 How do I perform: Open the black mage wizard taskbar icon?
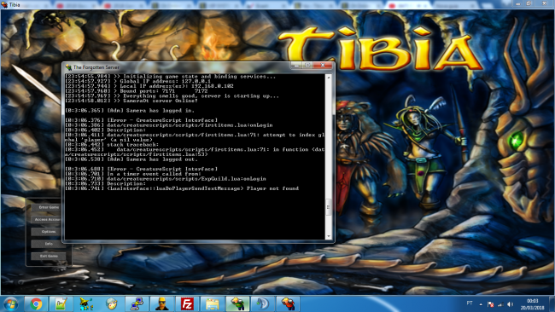86,303
